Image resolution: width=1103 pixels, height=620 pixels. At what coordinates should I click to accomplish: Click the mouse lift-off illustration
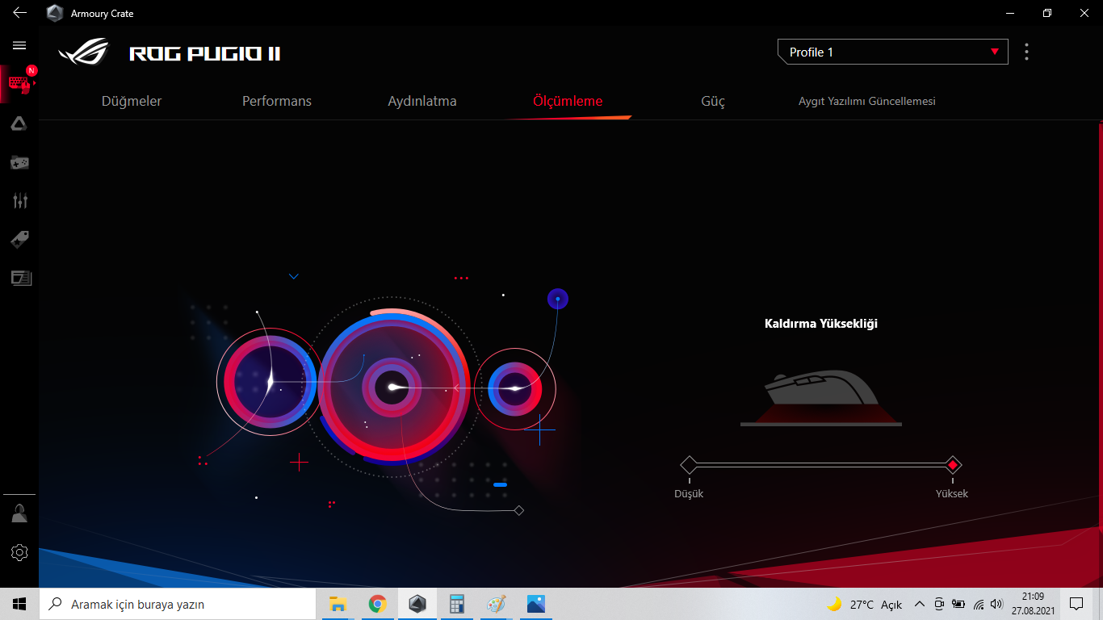point(821,398)
